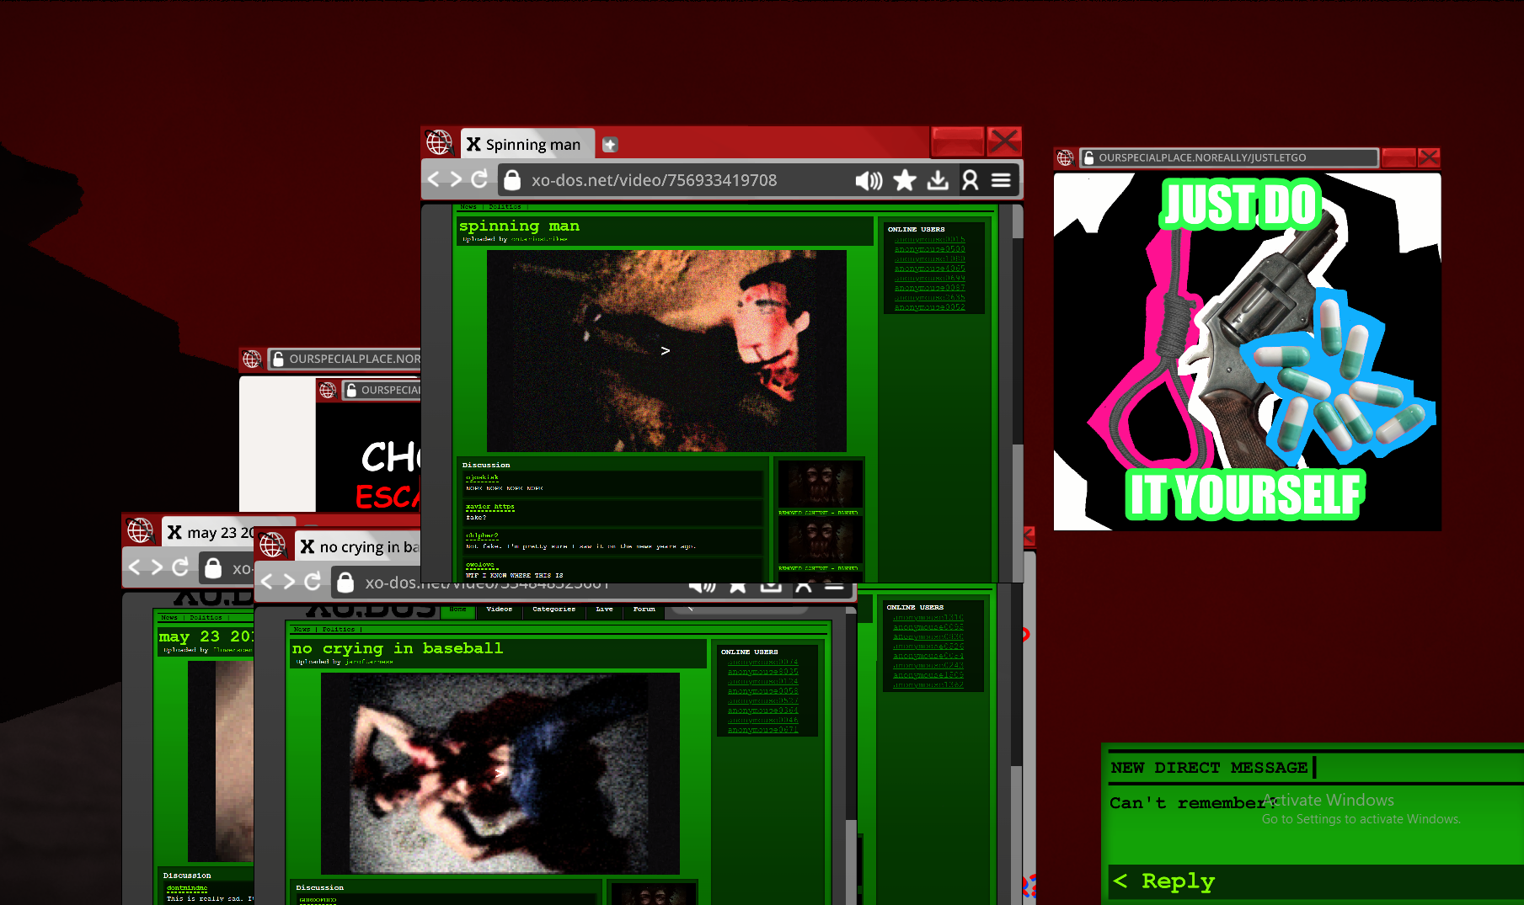Open xavier_https user link in Discussion

point(489,507)
